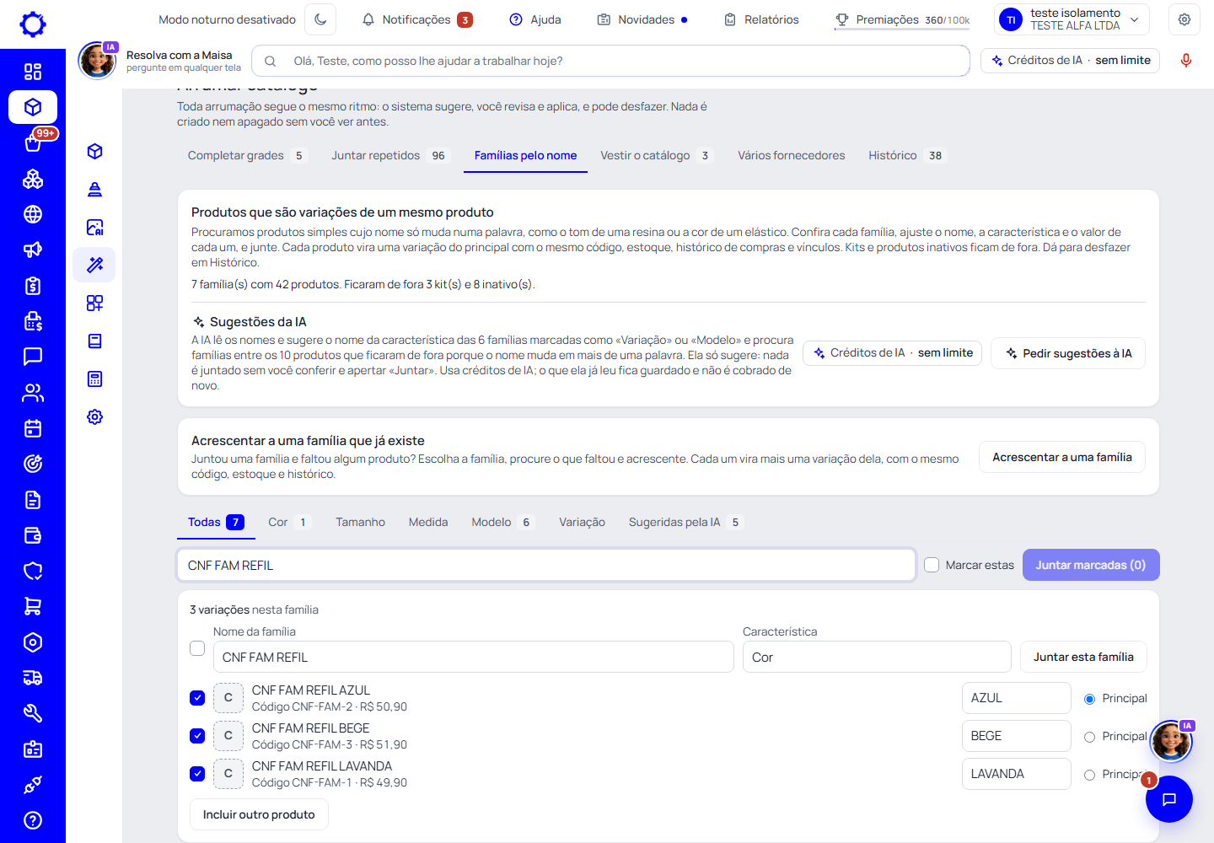Toggle night mode with the moon button
Viewport: 1214px width, 843px height.
320,19
